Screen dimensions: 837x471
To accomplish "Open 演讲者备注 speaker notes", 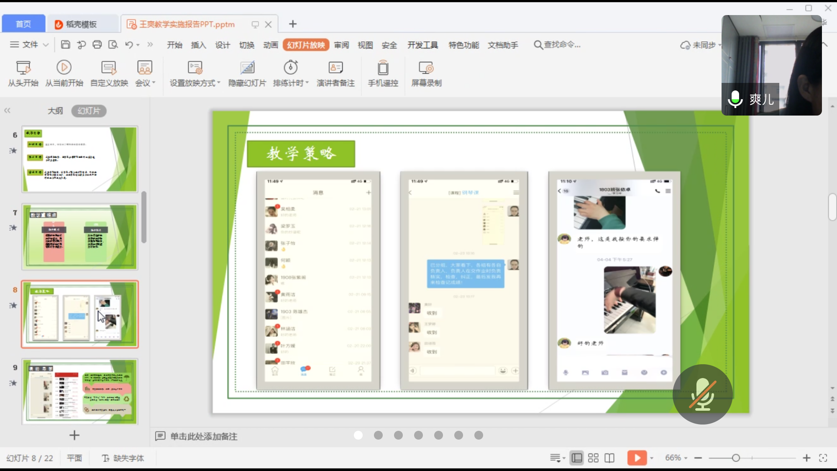I will tap(335, 68).
